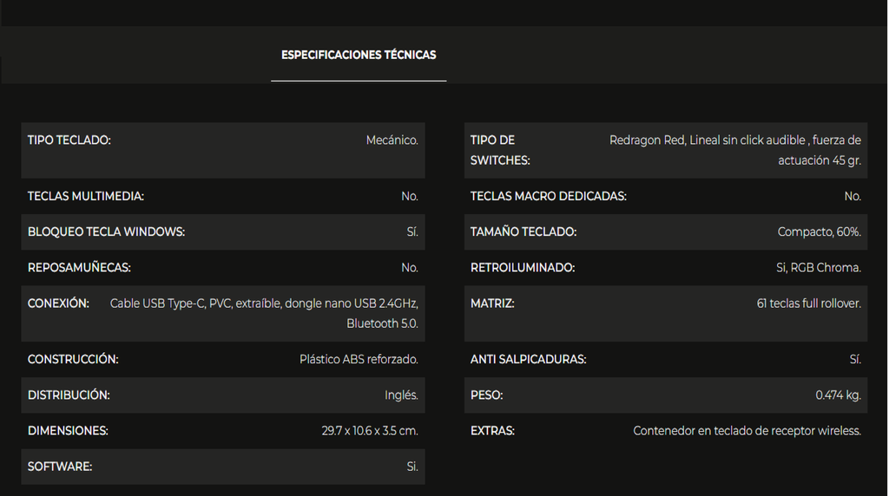Image resolution: width=889 pixels, height=496 pixels.
Task: Select the 61 teclas full rollover text
Action: click(x=808, y=303)
